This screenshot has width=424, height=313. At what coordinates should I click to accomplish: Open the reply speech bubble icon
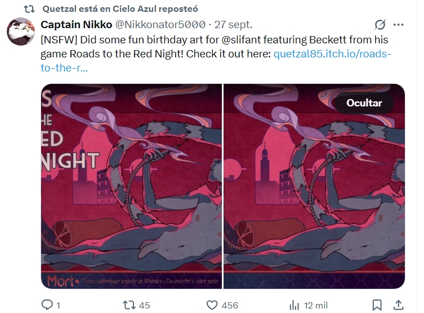[x=47, y=305]
